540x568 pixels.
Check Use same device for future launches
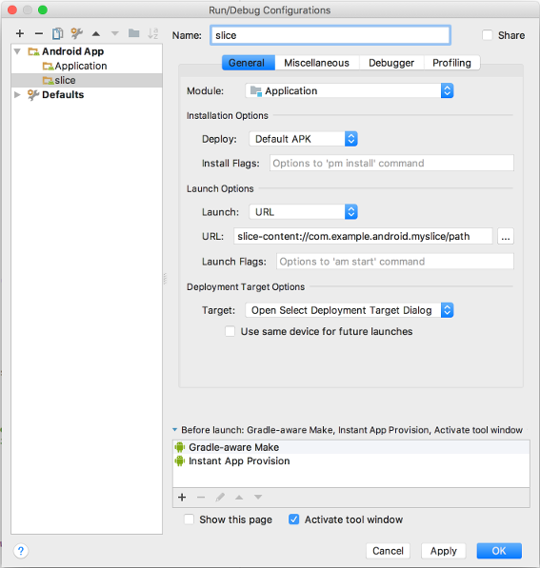[230, 331]
